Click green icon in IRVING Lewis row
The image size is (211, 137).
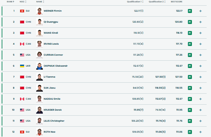coord(190,44)
